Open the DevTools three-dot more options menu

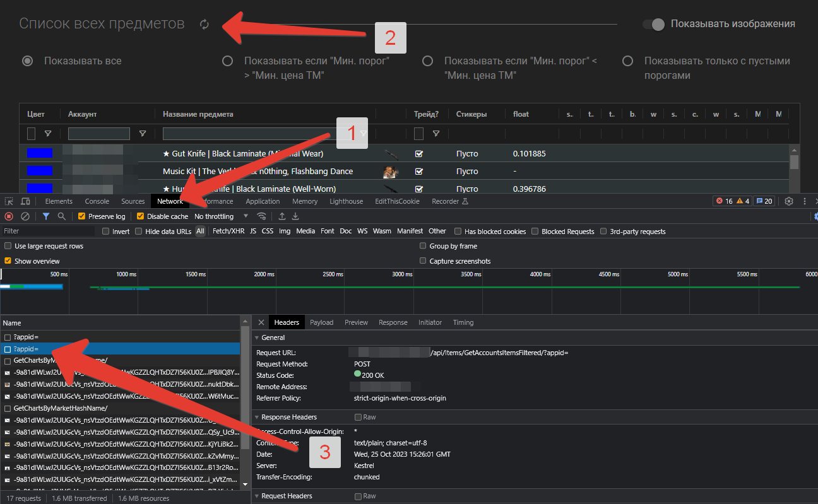(x=805, y=201)
